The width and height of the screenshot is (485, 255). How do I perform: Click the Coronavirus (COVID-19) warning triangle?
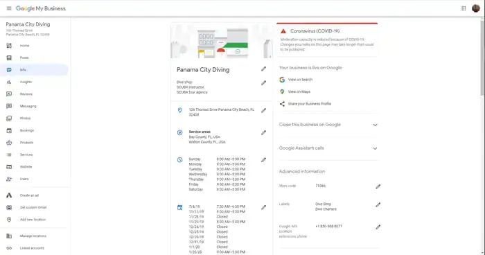click(283, 31)
